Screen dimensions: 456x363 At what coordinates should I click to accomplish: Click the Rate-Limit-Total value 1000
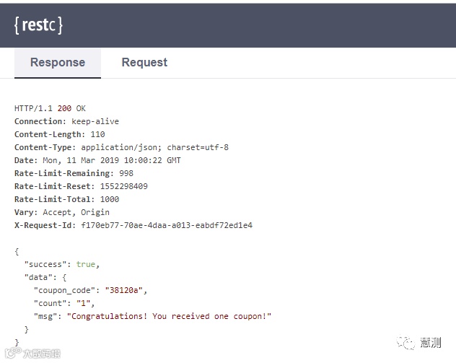pyautogui.click(x=110, y=199)
